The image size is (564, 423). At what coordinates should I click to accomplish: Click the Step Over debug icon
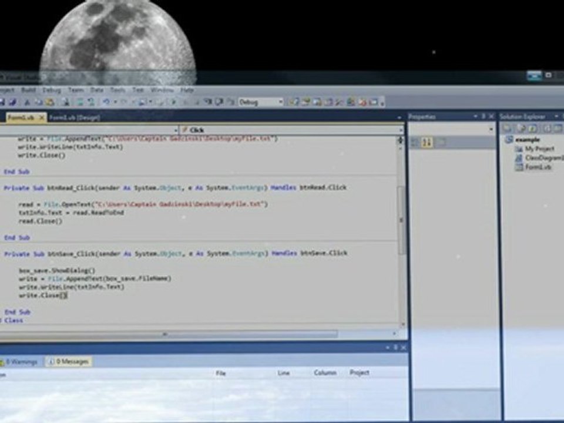(219, 102)
